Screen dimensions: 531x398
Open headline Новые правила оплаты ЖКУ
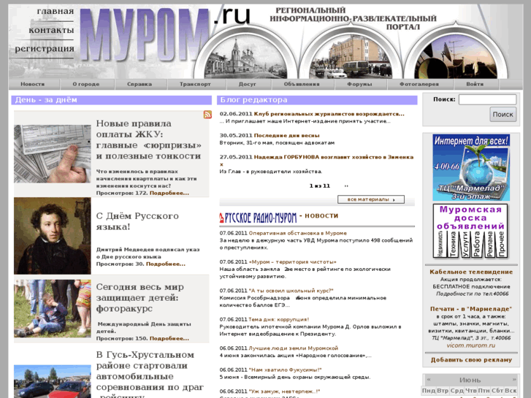point(149,140)
